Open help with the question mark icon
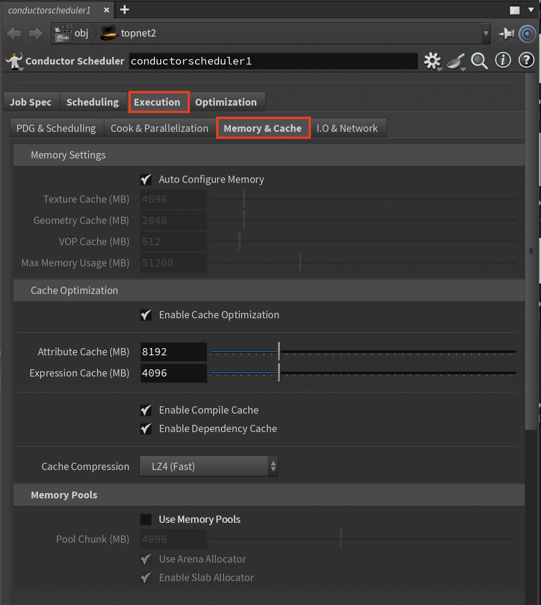This screenshot has height=605, width=541. coord(527,60)
